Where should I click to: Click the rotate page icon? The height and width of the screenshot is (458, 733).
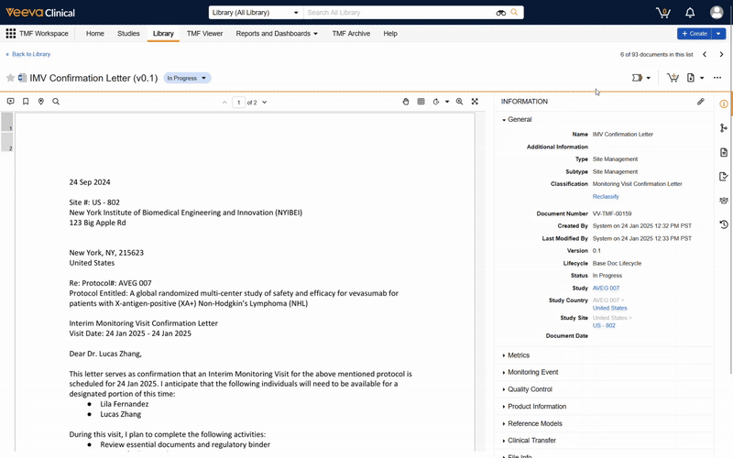436,102
